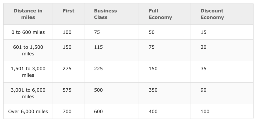Select the "601 to 1,500 miles" row label

tap(28, 50)
